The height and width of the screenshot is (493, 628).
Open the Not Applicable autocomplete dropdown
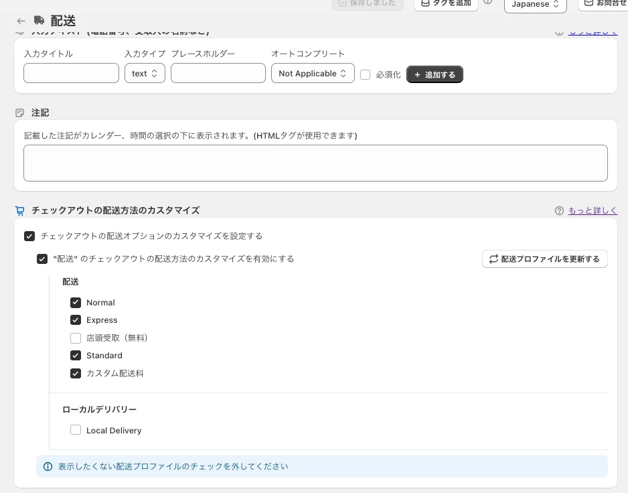click(313, 74)
